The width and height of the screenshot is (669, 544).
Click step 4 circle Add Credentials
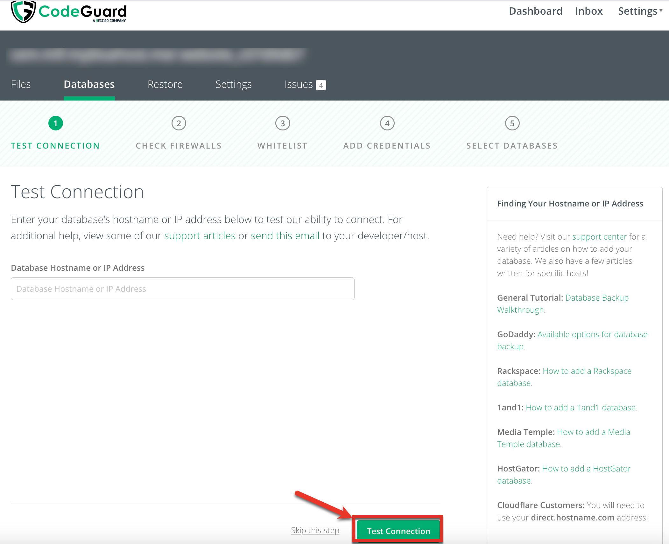point(387,123)
